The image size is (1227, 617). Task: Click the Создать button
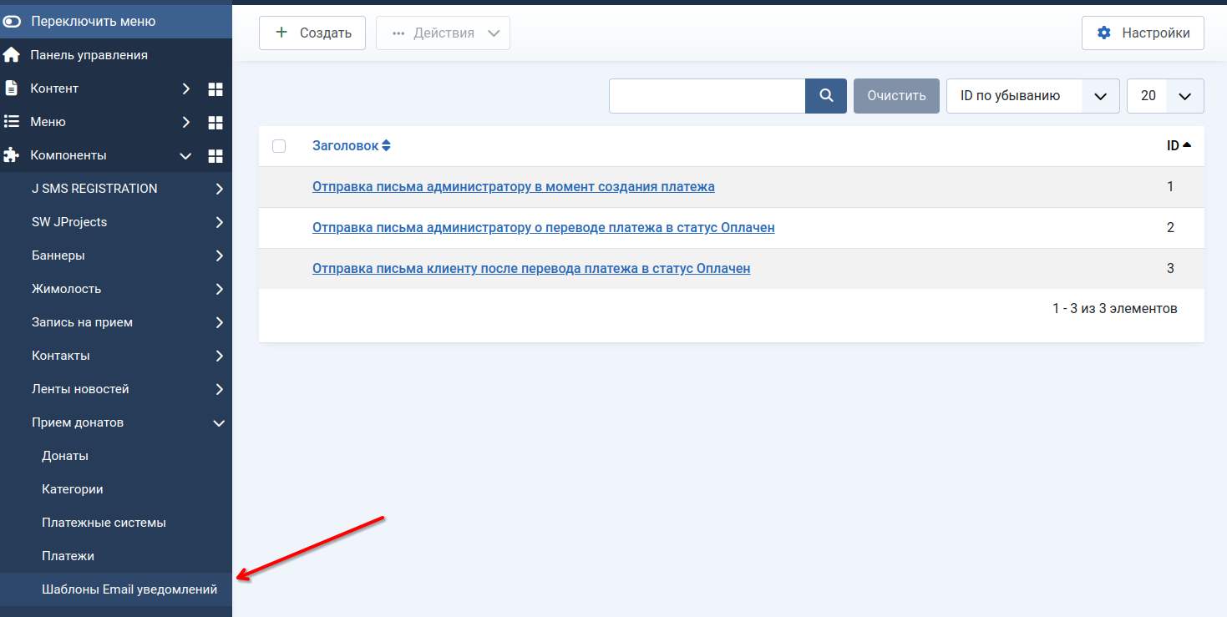(312, 33)
